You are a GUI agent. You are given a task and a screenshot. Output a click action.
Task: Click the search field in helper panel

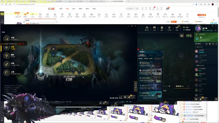158,58
